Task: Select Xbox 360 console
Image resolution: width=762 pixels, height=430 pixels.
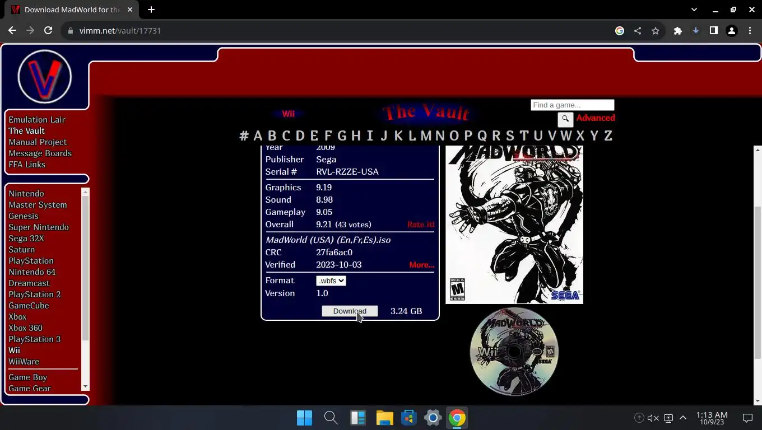Action: pyautogui.click(x=25, y=328)
